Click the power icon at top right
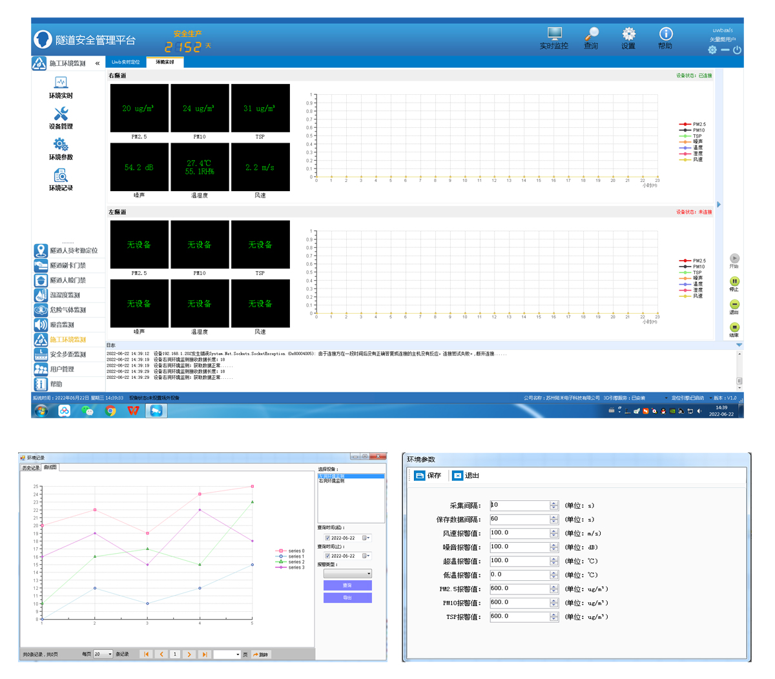This screenshot has height=679, width=775. pos(737,50)
